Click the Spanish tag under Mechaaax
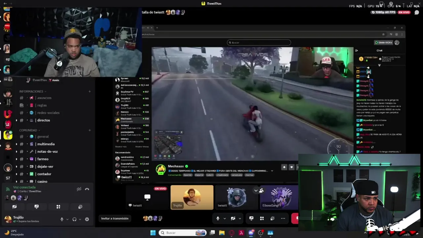Viewport: 423px width, 238px height. (x=188, y=175)
